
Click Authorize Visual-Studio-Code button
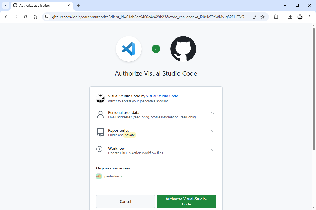coord(186,201)
